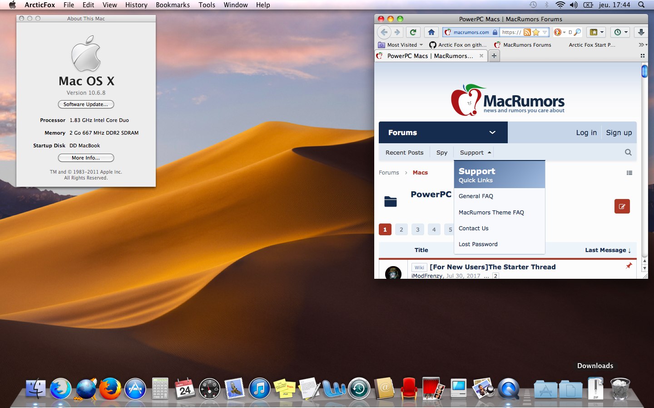Launch Photo Booth from the Dock
The width and height of the screenshot is (654, 408).
coord(434,389)
